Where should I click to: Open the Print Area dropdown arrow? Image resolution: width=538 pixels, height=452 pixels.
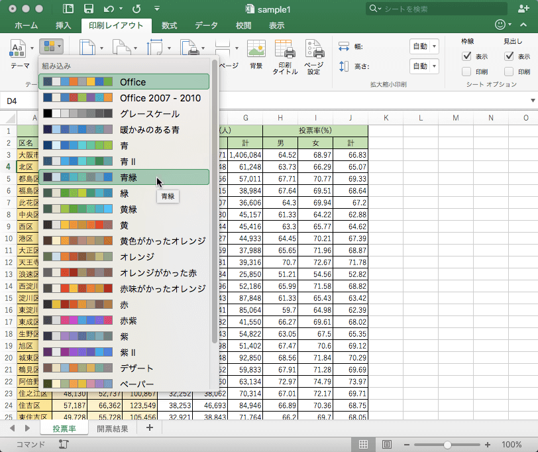(x=203, y=48)
